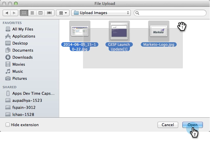The width and height of the screenshot is (210, 142).
Task: Click the 2014-06-05_15-10-22.jpg file name
Action: click(80, 47)
